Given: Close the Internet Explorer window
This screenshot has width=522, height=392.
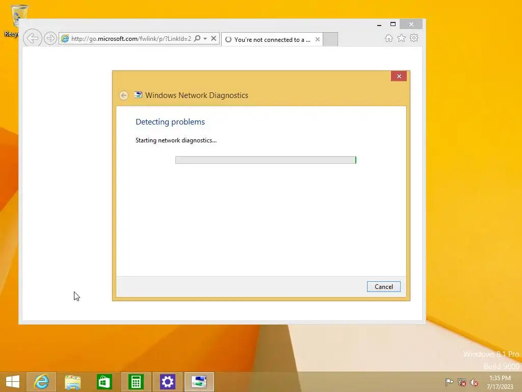Looking at the screenshot, I should tap(411, 24).
